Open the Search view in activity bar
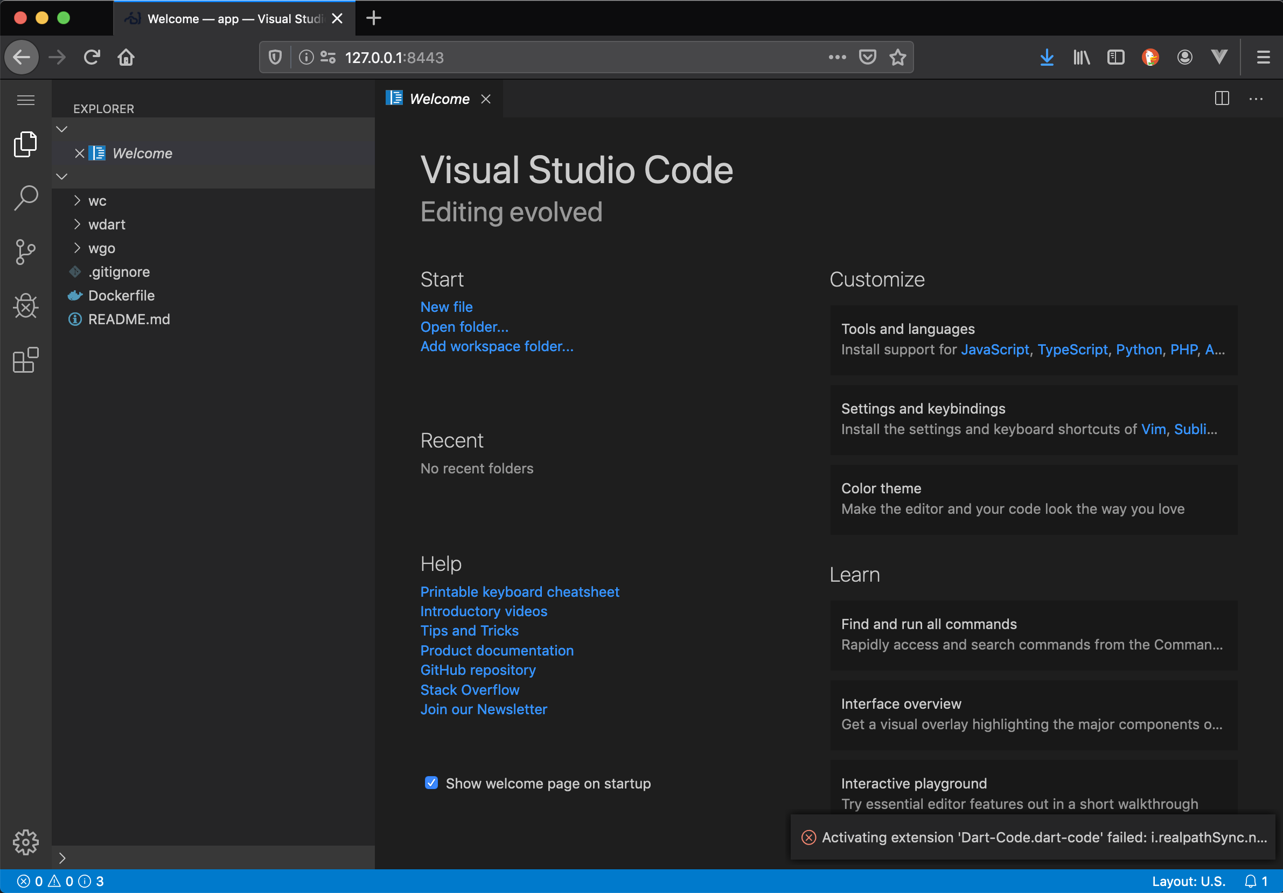 point(26,198)
